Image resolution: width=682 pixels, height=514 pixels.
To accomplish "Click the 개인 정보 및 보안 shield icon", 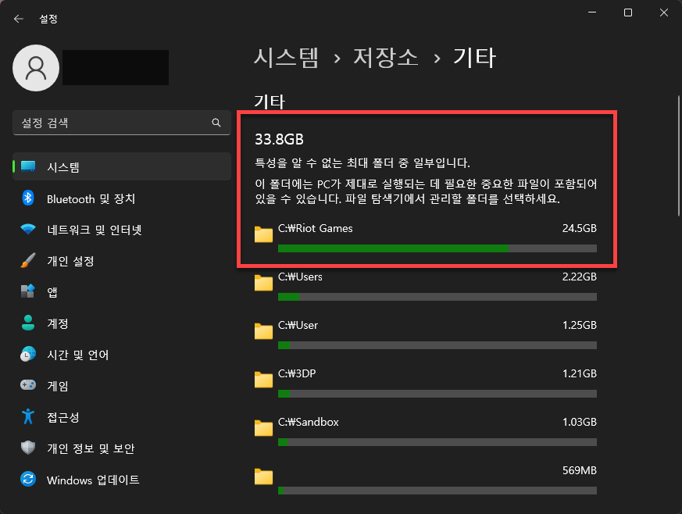I will coord(28,448).
